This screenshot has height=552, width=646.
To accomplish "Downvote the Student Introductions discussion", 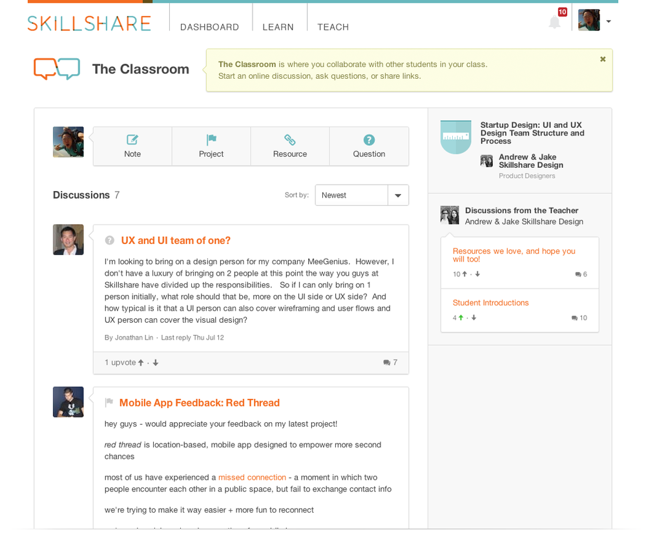I will [x=474, y=318].
